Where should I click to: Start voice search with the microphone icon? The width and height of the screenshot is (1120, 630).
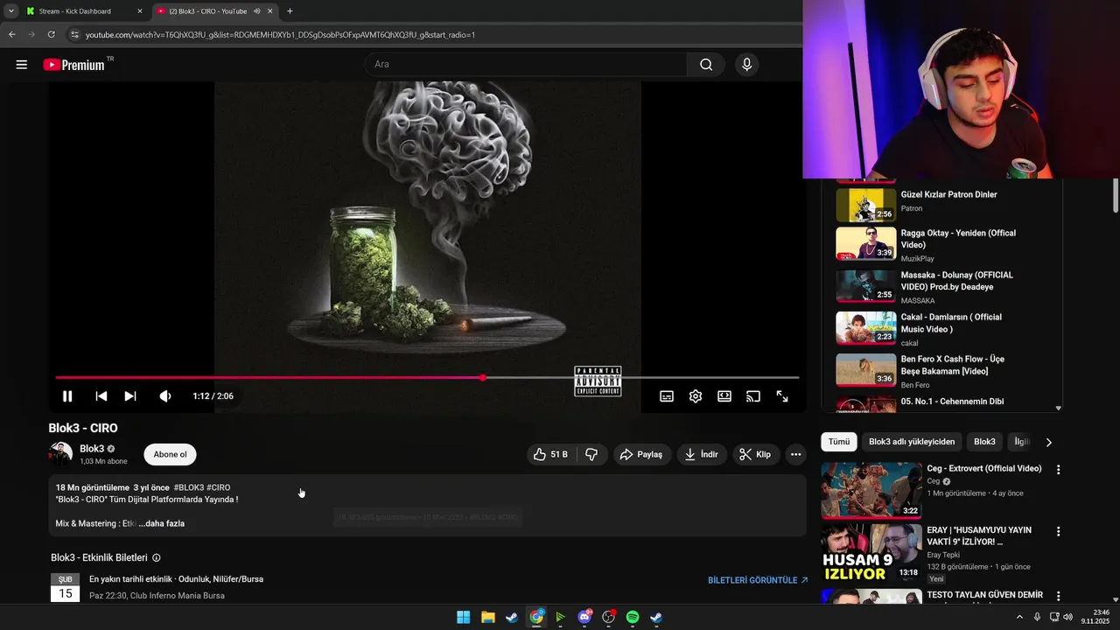(x=746, y=64)
